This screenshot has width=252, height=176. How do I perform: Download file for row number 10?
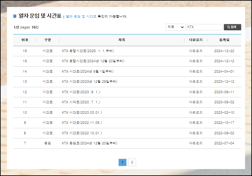click(196, 112)
